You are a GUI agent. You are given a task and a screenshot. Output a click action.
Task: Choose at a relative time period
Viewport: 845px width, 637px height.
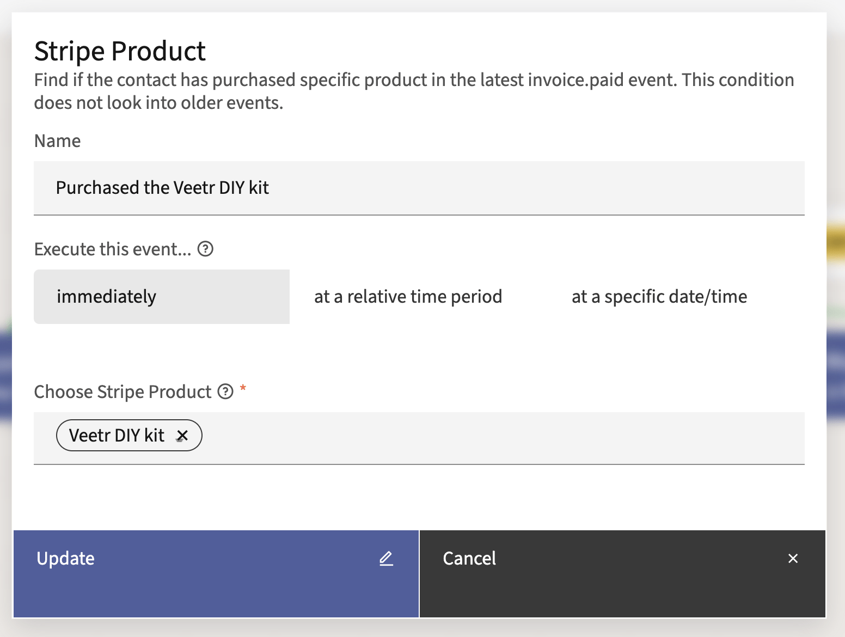coord(408,297)
